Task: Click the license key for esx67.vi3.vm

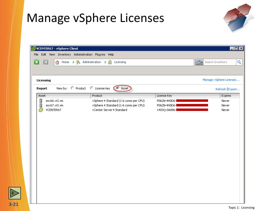Action: point(182,105)
